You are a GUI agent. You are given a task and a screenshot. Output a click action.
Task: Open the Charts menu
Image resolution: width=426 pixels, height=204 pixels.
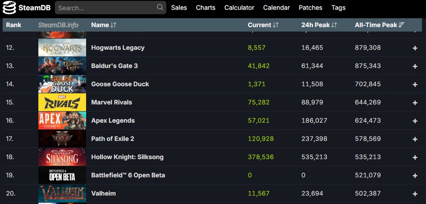(206, 8)
